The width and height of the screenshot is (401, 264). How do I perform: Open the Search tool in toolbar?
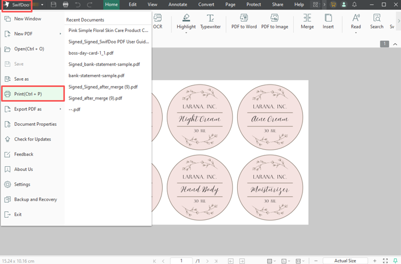[x=376, y=18]
